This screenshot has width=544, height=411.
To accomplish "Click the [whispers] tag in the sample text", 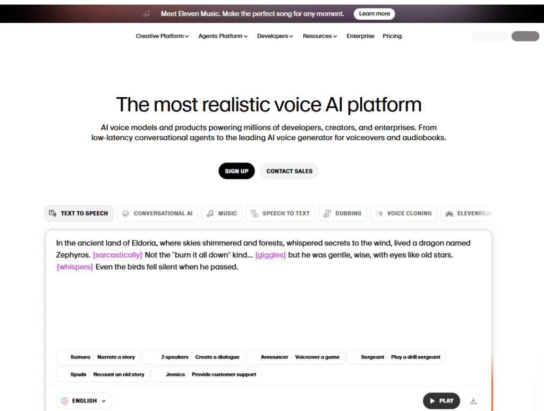I will pos(74,267).
